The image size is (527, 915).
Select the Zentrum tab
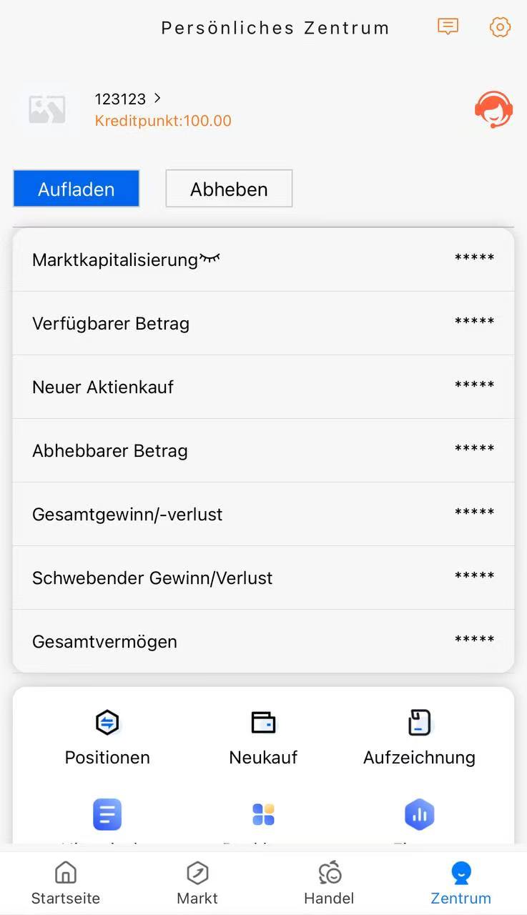(460, 883)
